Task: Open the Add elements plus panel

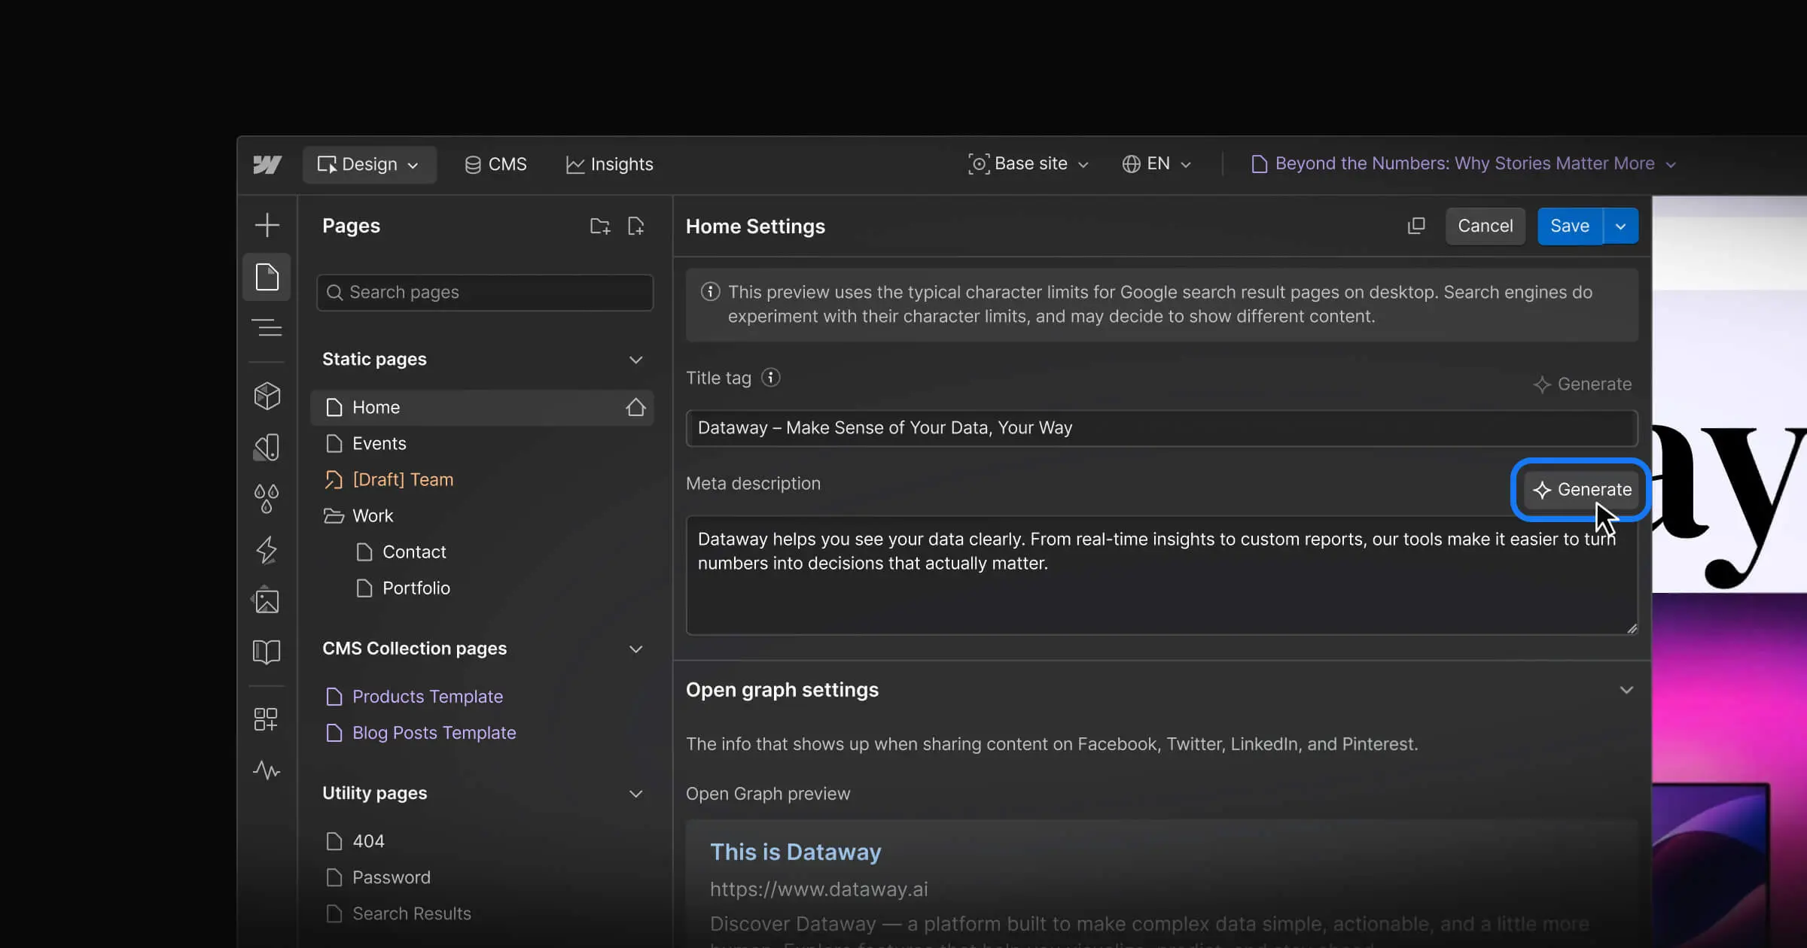Action: click(267, 225)
